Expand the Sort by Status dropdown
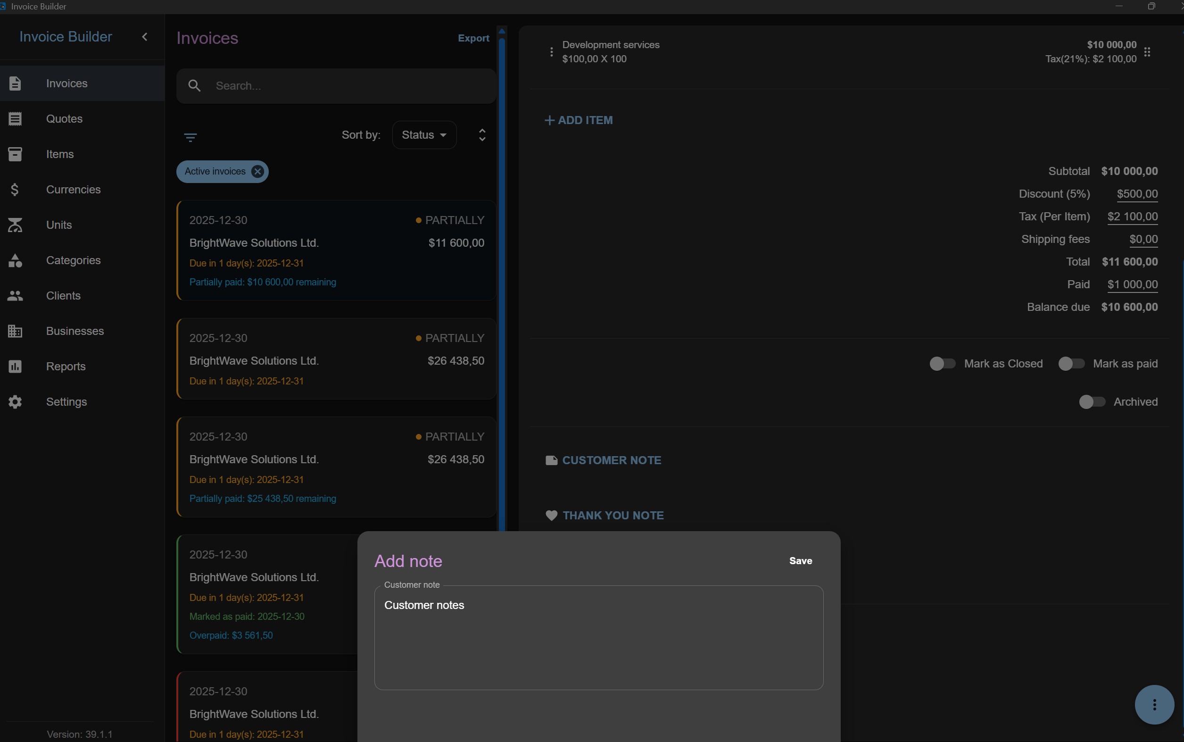The width and height of the screenshot is (1184, 742). pos(424,135)
